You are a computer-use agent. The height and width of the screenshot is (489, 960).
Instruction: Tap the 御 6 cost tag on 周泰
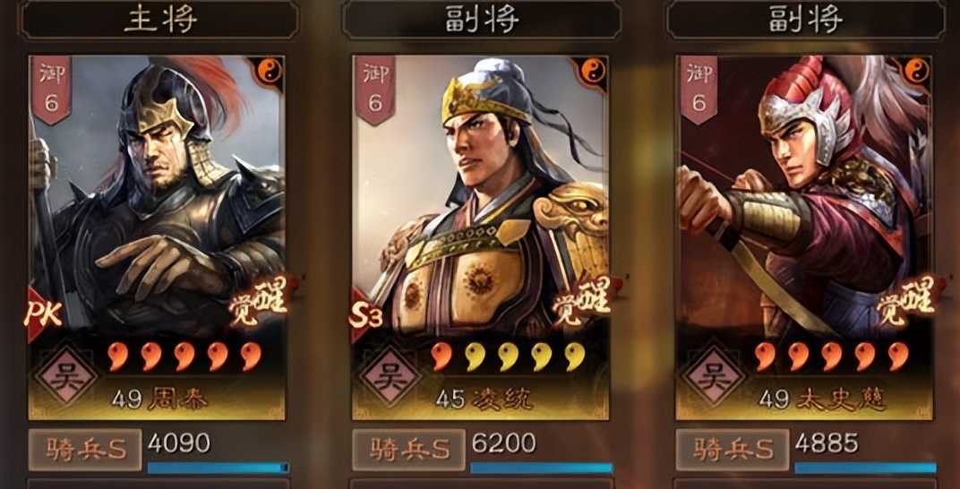(51, 90)
